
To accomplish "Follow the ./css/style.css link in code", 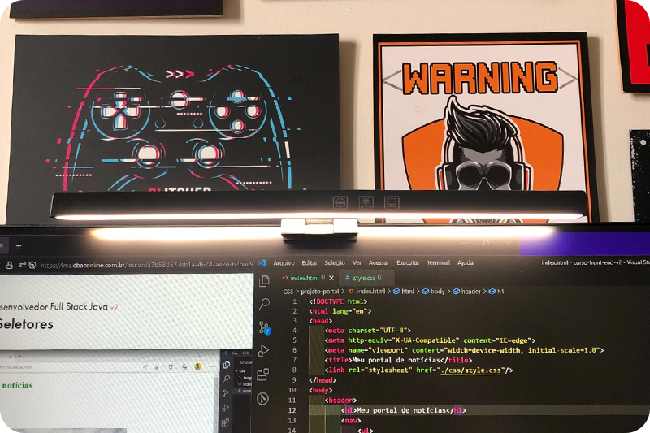I will coord(475,370).
